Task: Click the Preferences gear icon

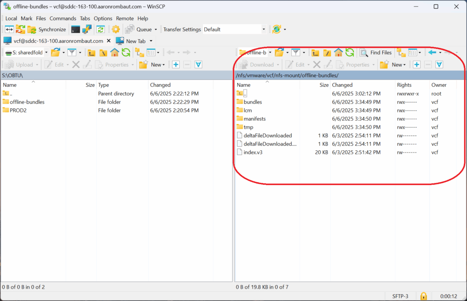Action: (x=116, y=29)
